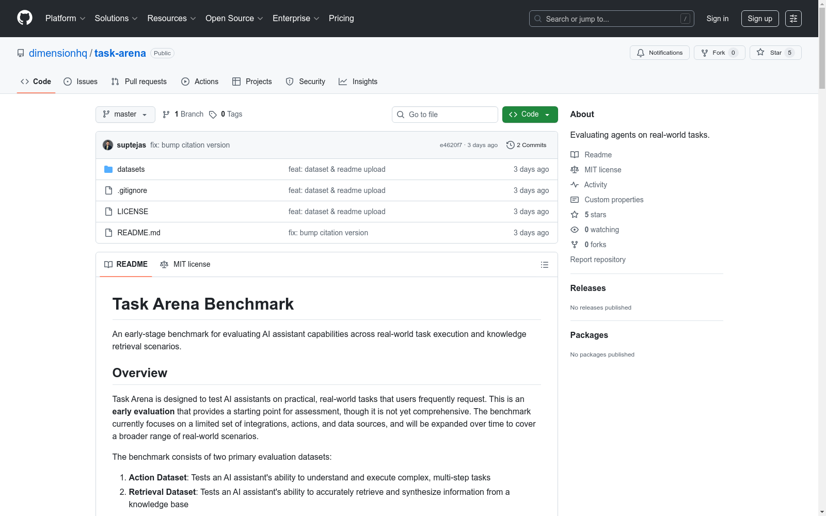Select the Code repository tab
The image size is (826, 516).
pos(36,82)
